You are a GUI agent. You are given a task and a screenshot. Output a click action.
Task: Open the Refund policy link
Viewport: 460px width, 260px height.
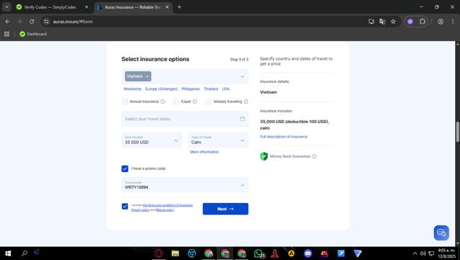(165, 210)
